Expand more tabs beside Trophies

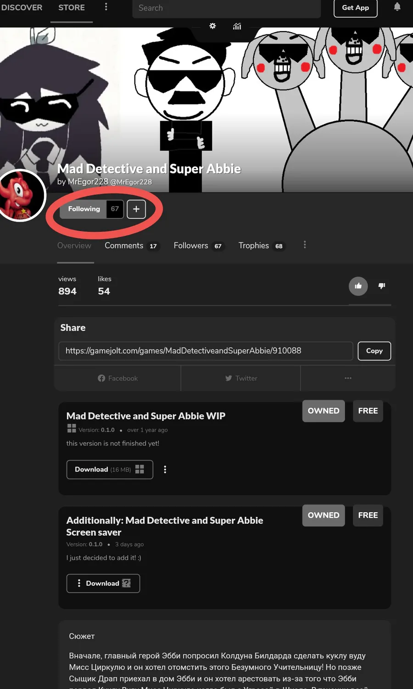tap(305, 245)
